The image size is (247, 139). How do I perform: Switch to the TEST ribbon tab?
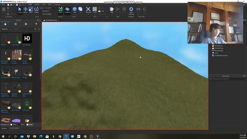coord(44,5)
